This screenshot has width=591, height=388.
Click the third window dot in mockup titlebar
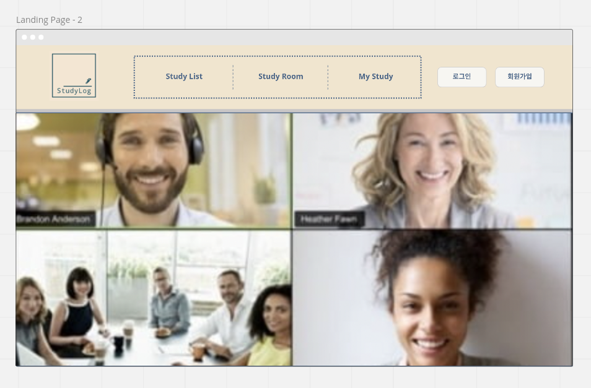pyautogui.click(x=41, y=37)
